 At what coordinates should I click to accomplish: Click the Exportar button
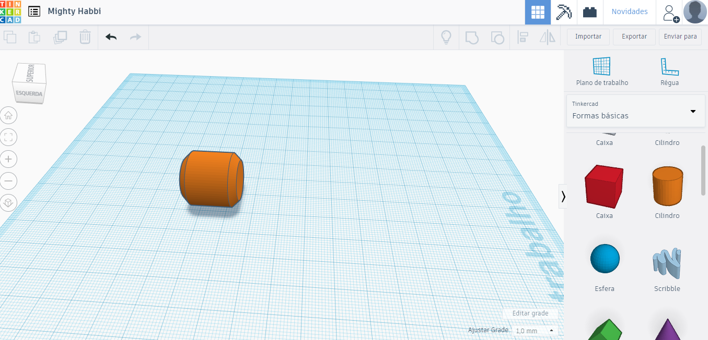point(634,37)
